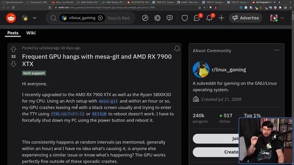294x165 pixels.
Task: Downvote the Frequent GPU hangs post
Action: pos(13,64)
